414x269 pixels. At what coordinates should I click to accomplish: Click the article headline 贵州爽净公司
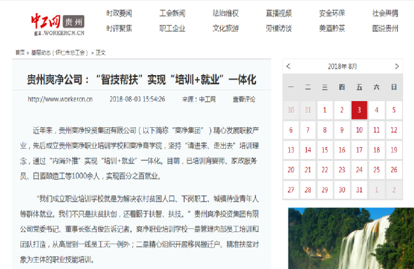[x=141, y=79]
